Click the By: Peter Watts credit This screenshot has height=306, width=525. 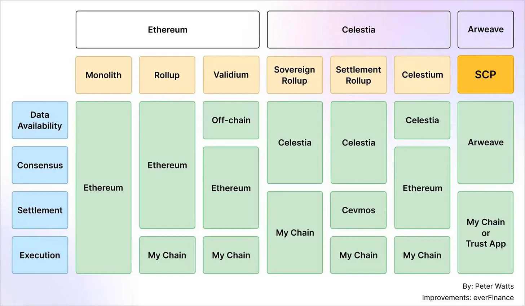click(488, 286)
